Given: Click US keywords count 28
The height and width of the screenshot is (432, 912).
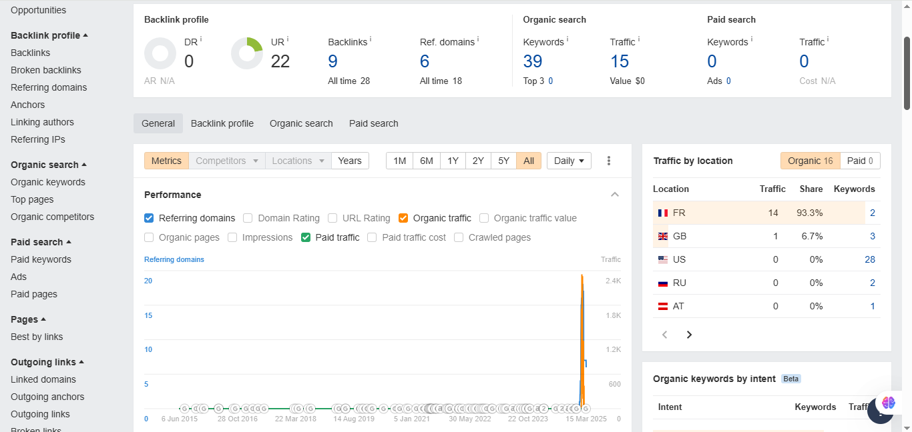Looking at the screenshot, I should click(869, 259).
